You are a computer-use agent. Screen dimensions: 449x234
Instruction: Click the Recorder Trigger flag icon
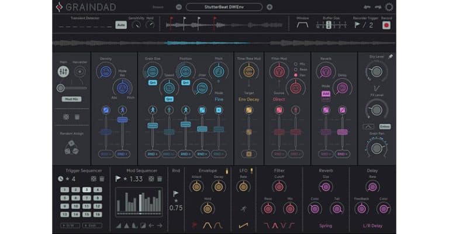click(357, 25)
